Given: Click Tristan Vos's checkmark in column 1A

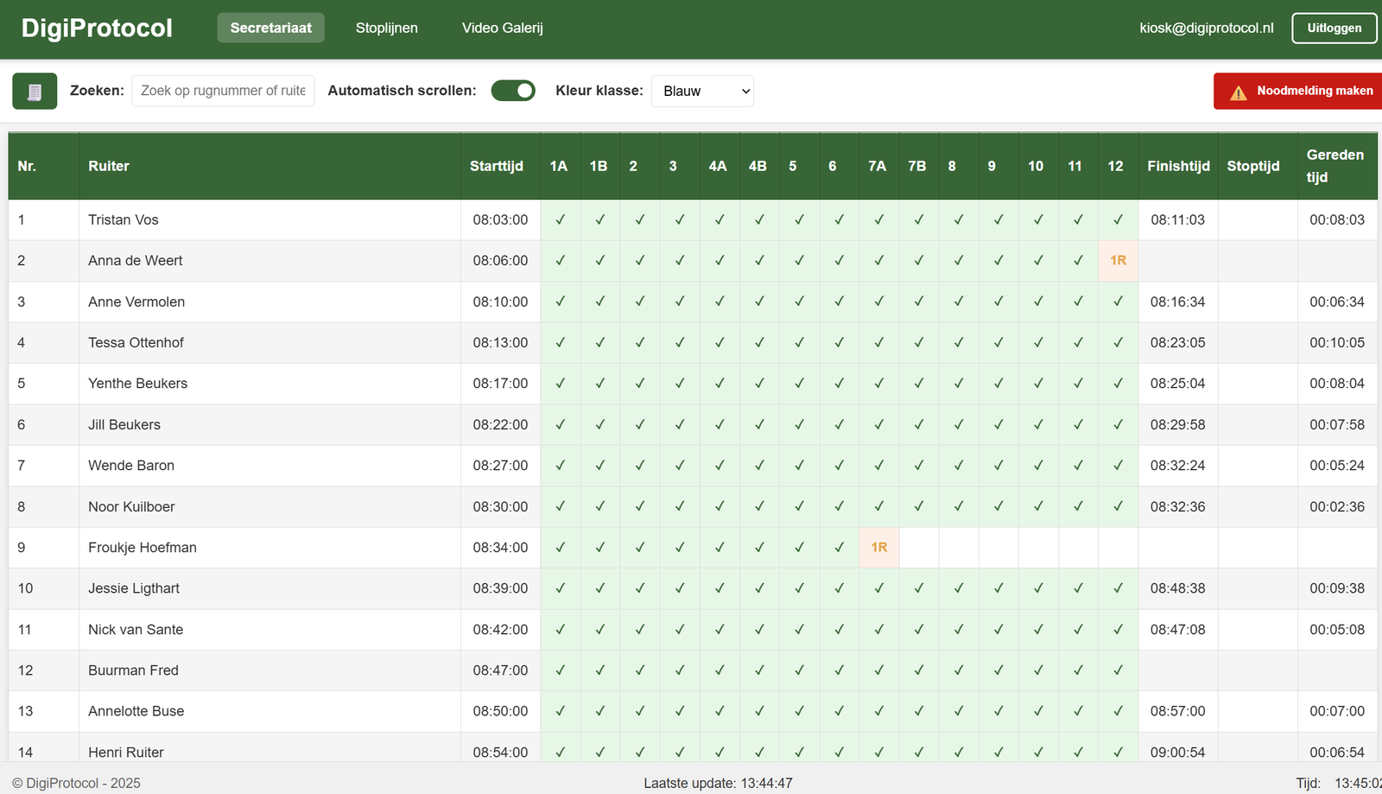Looking at the screenshot, I should pyautogui.click(x=560, y=219).
